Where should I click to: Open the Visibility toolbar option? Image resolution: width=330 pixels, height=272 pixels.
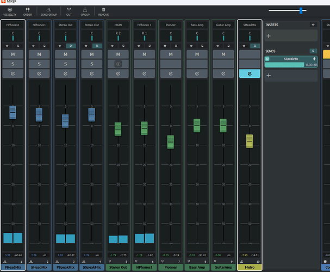point(10,12)
